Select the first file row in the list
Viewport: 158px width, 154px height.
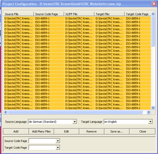coord(18,18)
